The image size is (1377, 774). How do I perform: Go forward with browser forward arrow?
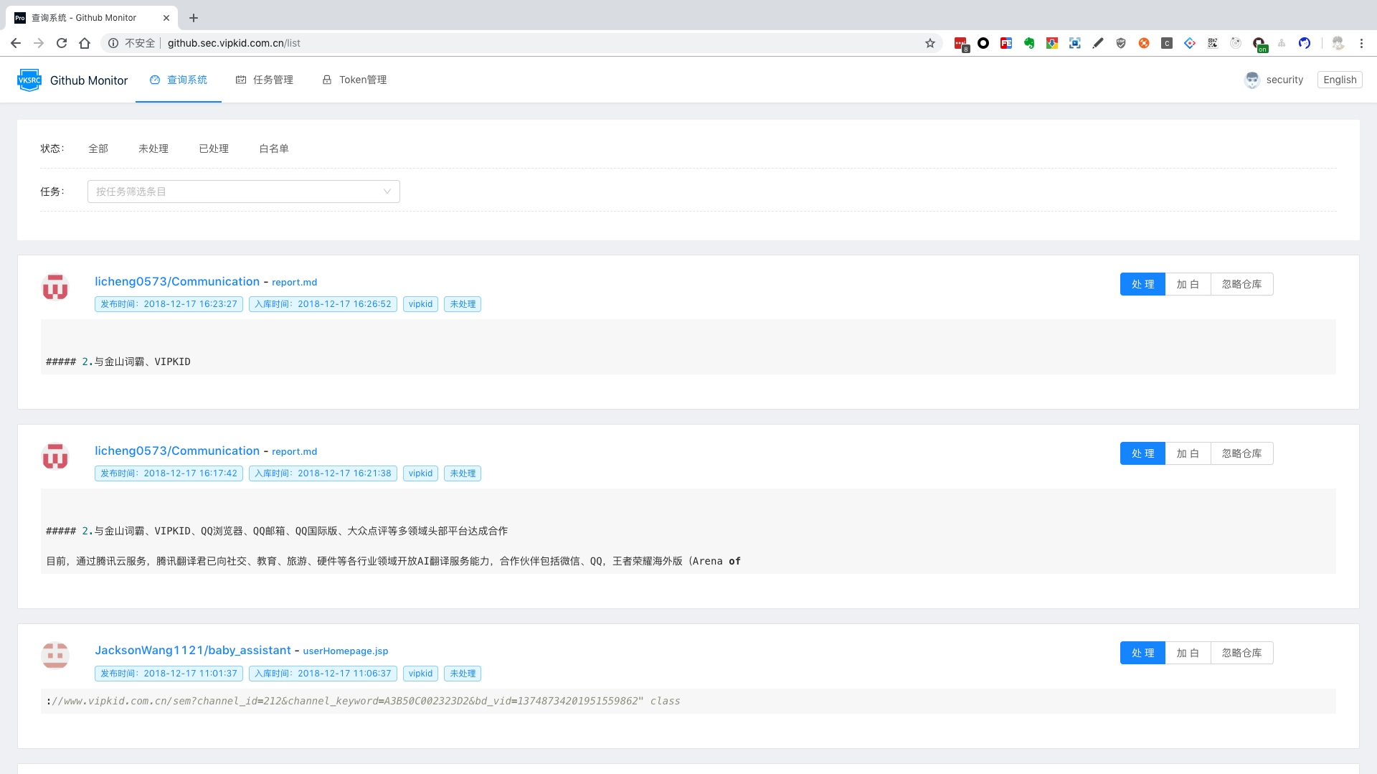[39, 43]
